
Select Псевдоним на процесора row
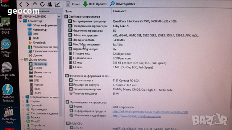click(98, 26)
